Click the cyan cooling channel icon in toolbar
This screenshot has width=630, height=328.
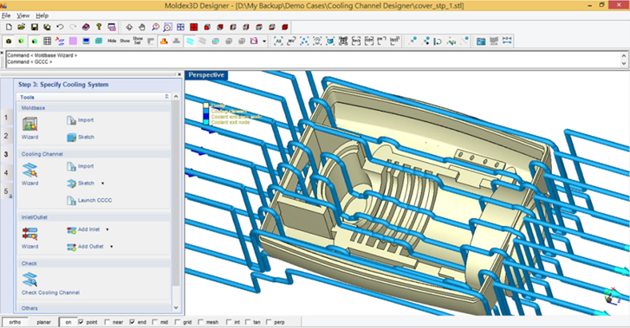pyautogui.click(x=190, y=41)
